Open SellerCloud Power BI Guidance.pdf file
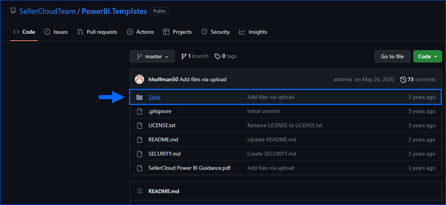The height and width of the screenshot is (205, 446). tap(189, 168)
